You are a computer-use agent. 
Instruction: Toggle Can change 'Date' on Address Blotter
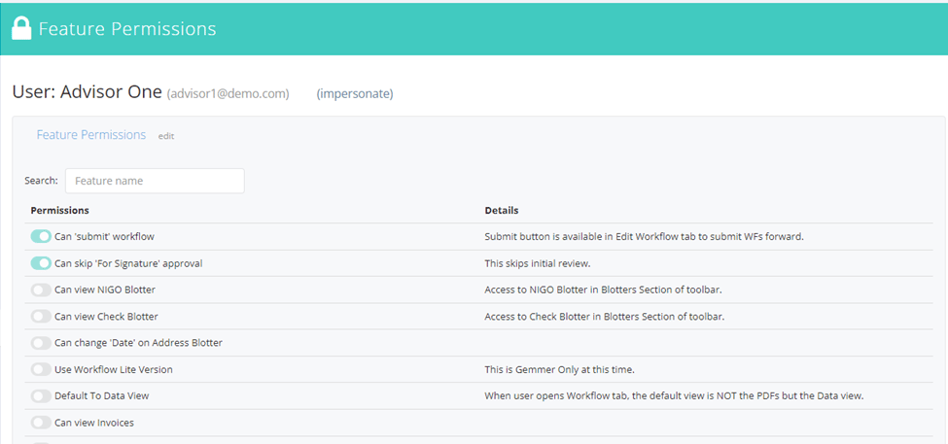tap(41, 343)
